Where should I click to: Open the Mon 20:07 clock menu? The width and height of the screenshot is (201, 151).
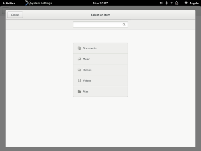click(x=100, y=3)
